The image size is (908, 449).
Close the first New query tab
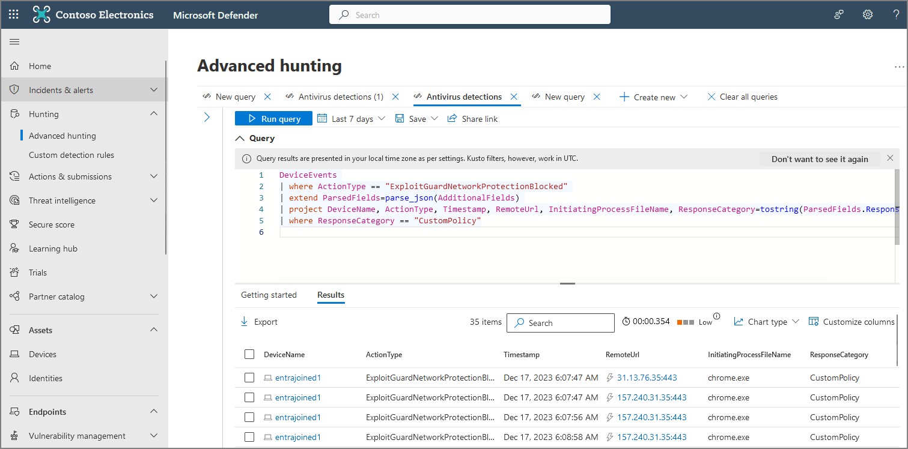pyautogui.click(x=268, y=97)
